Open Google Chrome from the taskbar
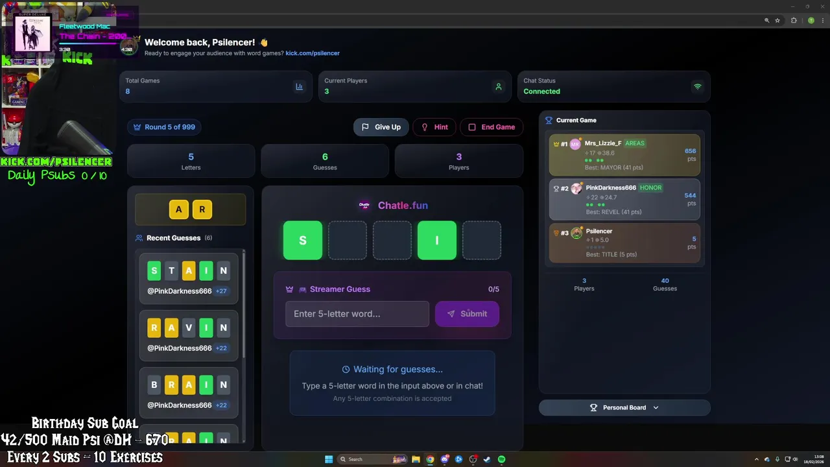830x467 pixels. tap(430, 459)
